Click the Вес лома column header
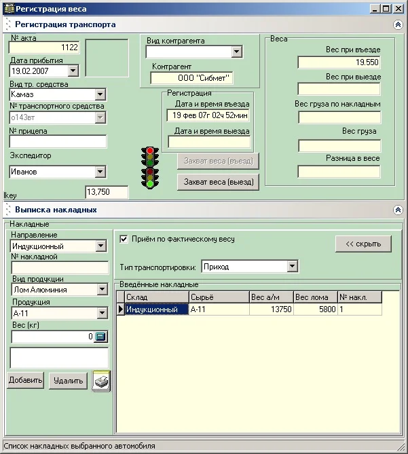 [314, 297]
